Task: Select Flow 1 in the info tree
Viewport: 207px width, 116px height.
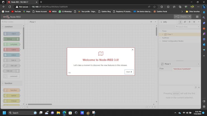Action: 170,34
